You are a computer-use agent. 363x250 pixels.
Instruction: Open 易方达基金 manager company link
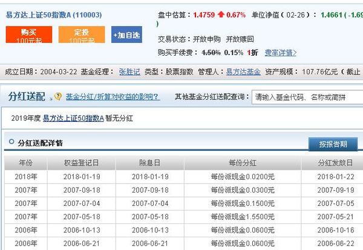click(243, 72)
